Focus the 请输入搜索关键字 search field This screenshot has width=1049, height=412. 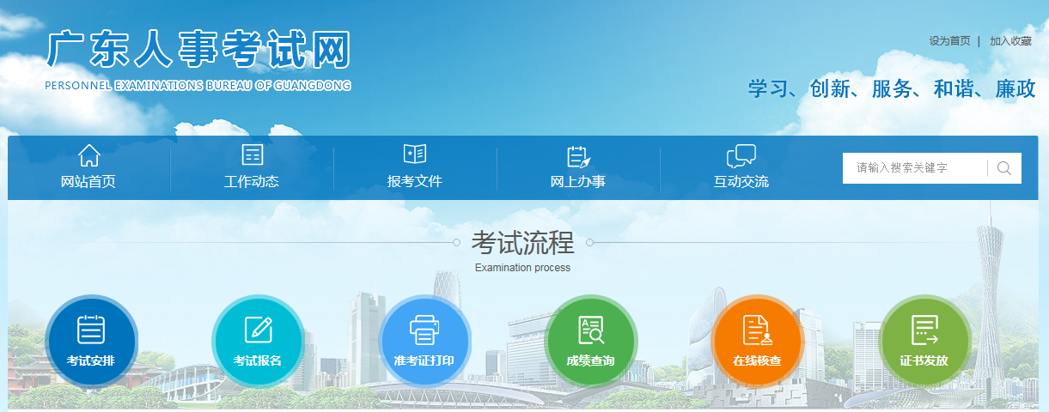click(915, 168)
